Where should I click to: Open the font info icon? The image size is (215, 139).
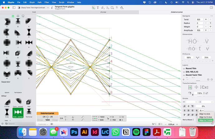pos(52,8)
